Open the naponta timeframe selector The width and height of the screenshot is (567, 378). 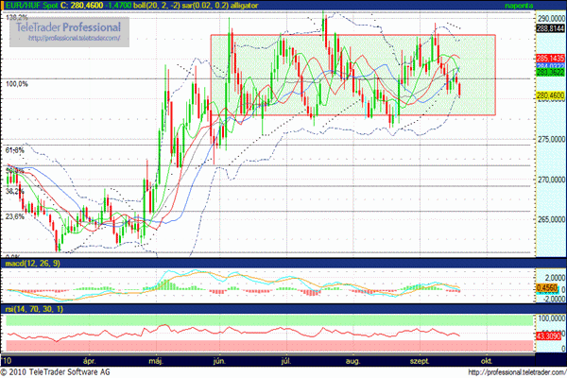coord(544,5)
